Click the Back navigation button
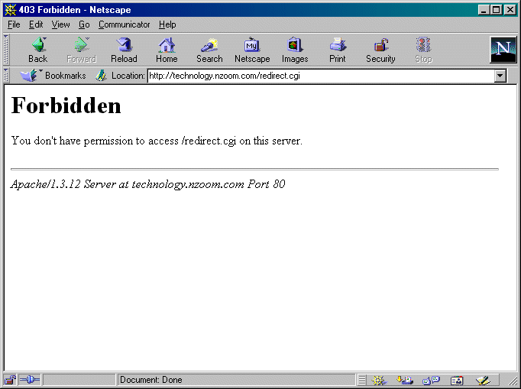Image resolution: width=521 pixels, height=389 pixels. pos(37,50)
